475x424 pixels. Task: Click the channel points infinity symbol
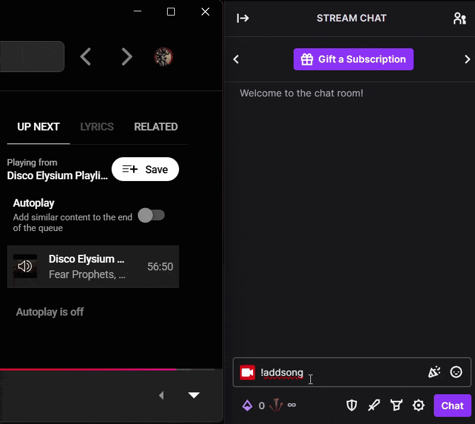pyautogui.click(x=292, y=405)
